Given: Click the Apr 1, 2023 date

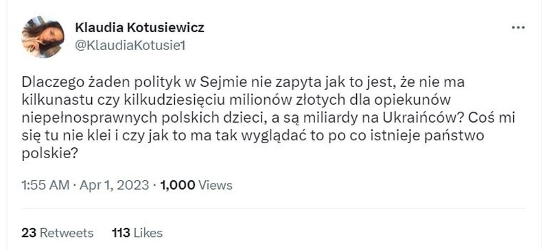Looking at the screenshot, I should coord(114,186).
